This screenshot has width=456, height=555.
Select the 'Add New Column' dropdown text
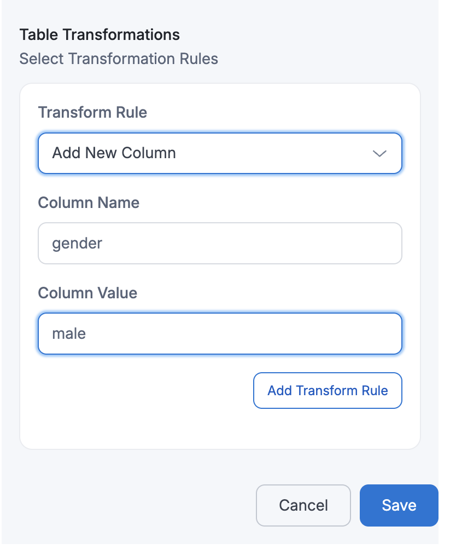click(x=114, y=153)
